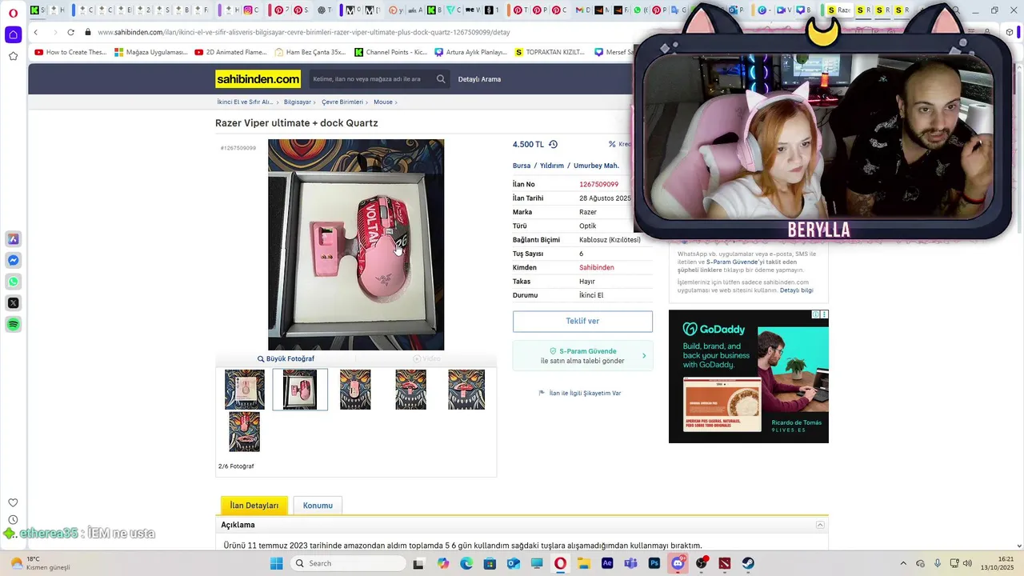The height and width of the screenshot is (576, 1024).
Task: Open After Effects from the taskbar
Action: 607,563
